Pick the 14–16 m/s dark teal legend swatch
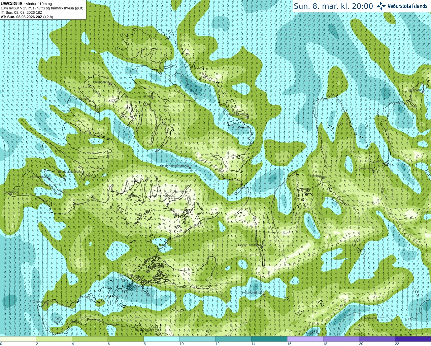This screenshot has height=346, width=431. coord(269,339)
